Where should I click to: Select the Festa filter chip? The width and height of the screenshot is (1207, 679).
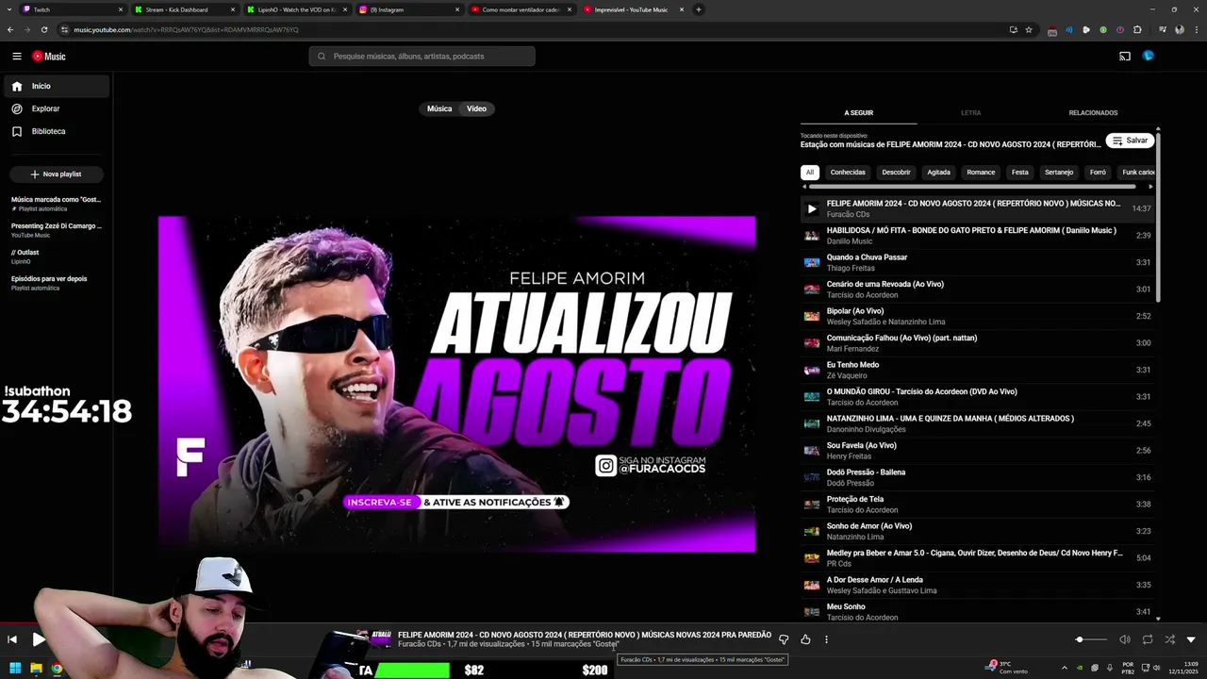click(1020, 173)
